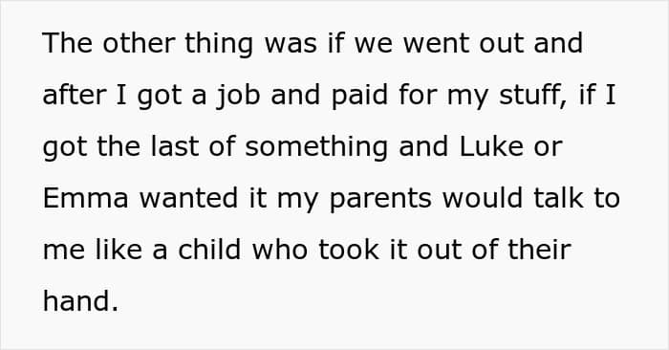Click the word 'after' starting second line
Image resolution: width=669 pixels, height=350 pixels.
(x=75, y=95)
